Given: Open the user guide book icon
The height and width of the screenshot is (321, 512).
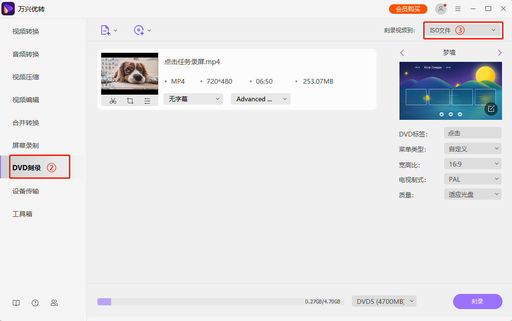Looking at the screenshot, I should coord(16,302).
